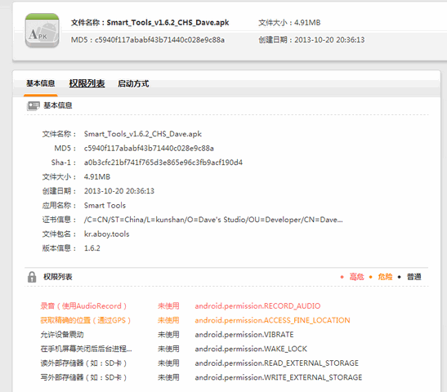Click the basic info card icon
Viewport: 447px width, 392px height.
(x=34, y=106)
